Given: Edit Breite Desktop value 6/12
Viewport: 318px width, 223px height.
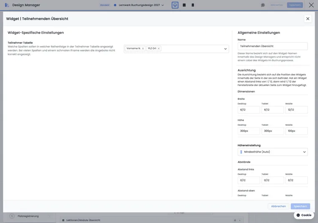Looking at the screenshot, I should pyautogui.click(x=249, y=110).
